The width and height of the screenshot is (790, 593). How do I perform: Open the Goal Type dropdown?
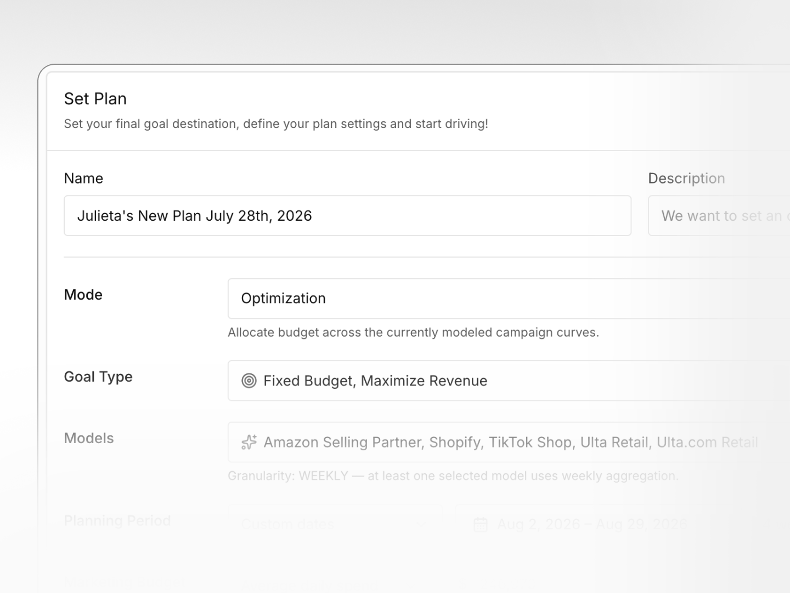[x=509, y=381]
